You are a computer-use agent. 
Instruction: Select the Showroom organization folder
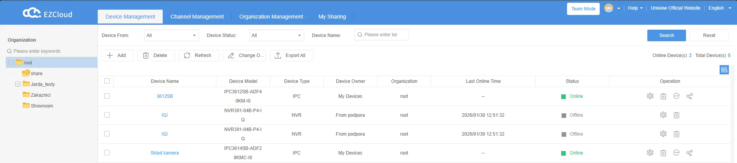pos(42,106)
